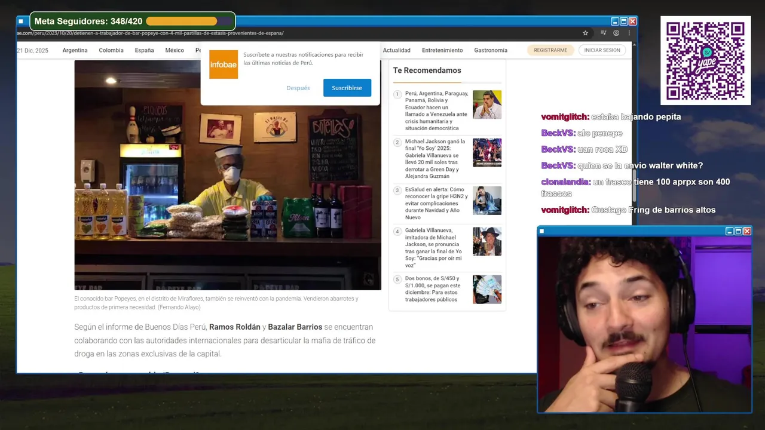Screen dimensions: 765x430
Task: Open the Argentina section
Action: click(75, 50)
